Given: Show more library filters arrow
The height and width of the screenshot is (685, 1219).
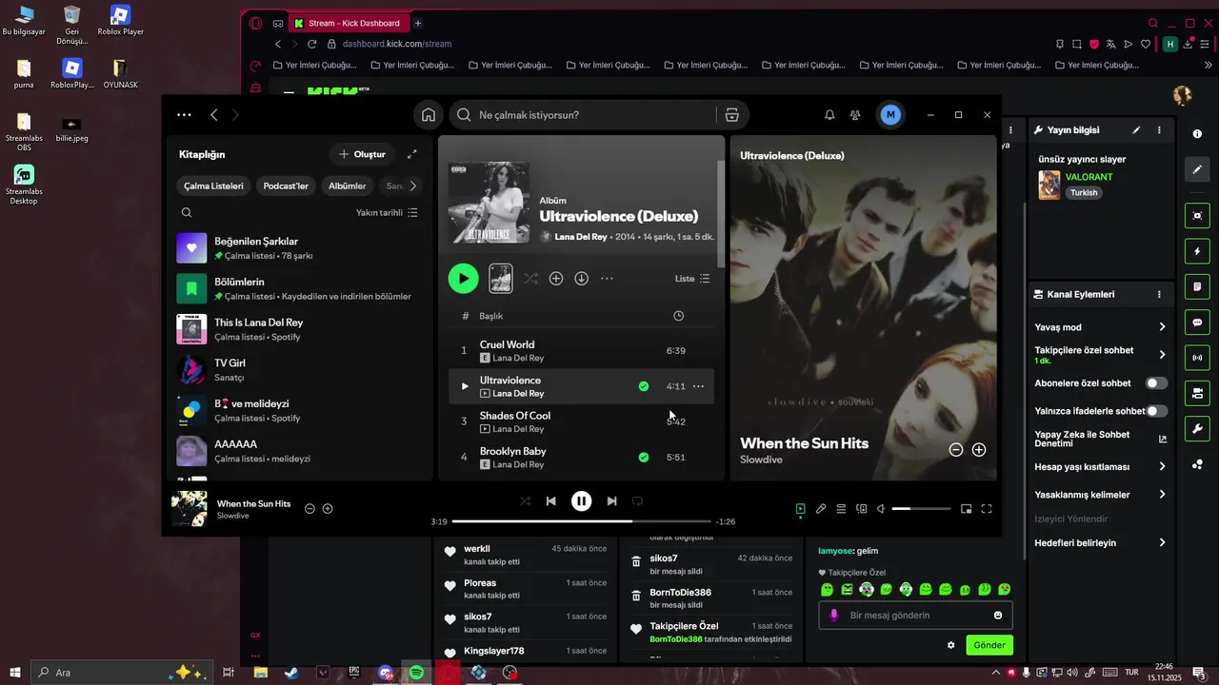Looking at the screenshot, I should [x=412, y=186].
